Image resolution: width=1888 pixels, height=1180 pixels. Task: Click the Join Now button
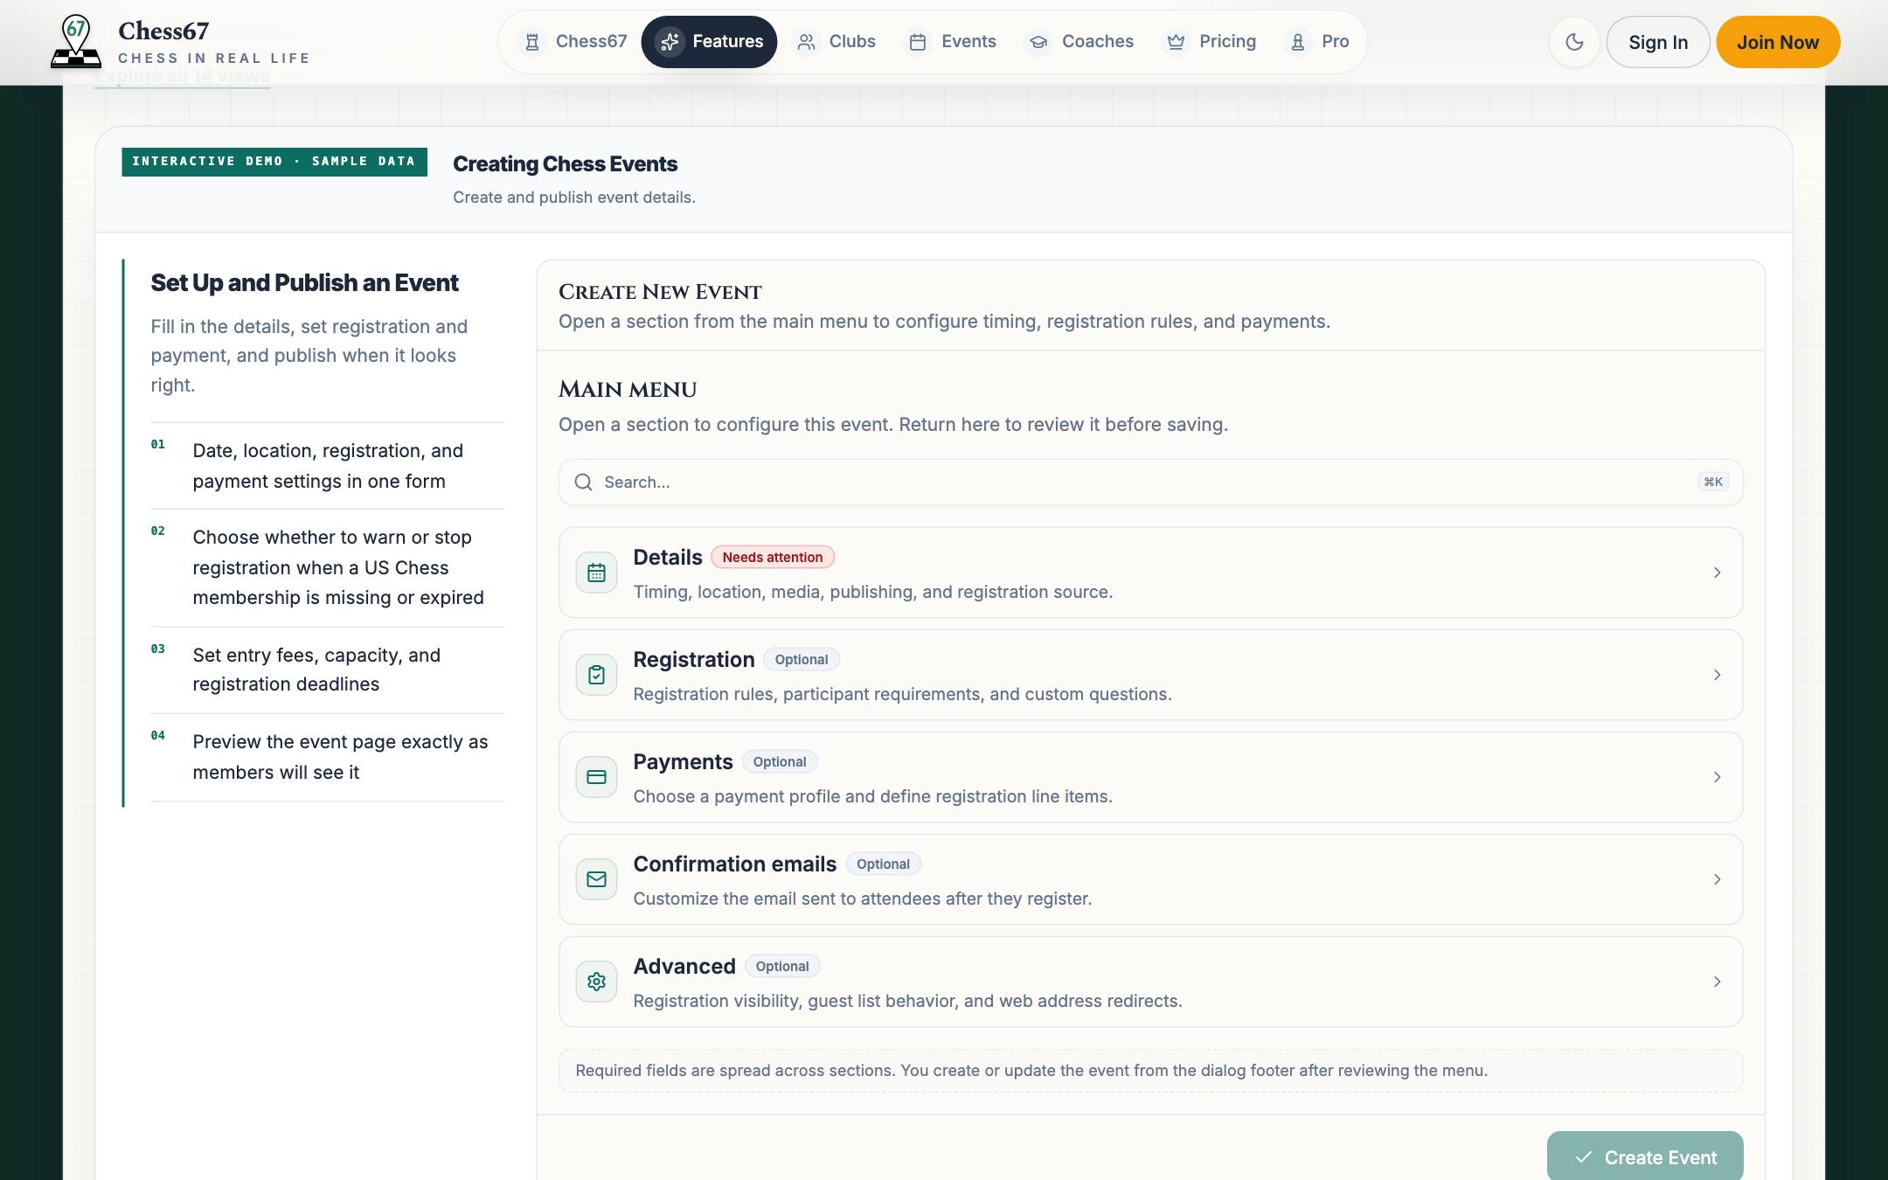(1778, 42)
